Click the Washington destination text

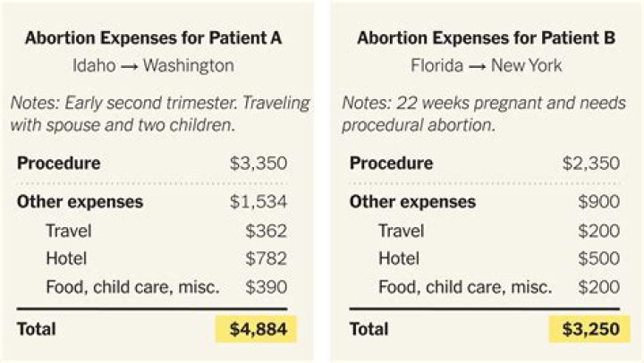point(189,65)
